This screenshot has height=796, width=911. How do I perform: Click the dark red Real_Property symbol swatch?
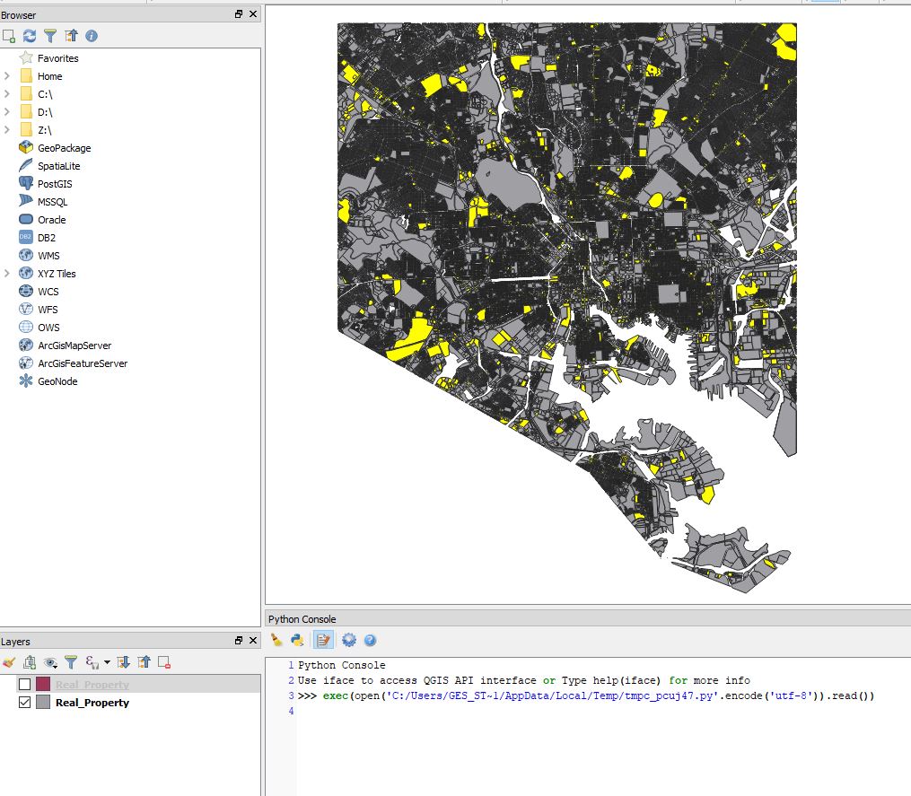point(43,684)
